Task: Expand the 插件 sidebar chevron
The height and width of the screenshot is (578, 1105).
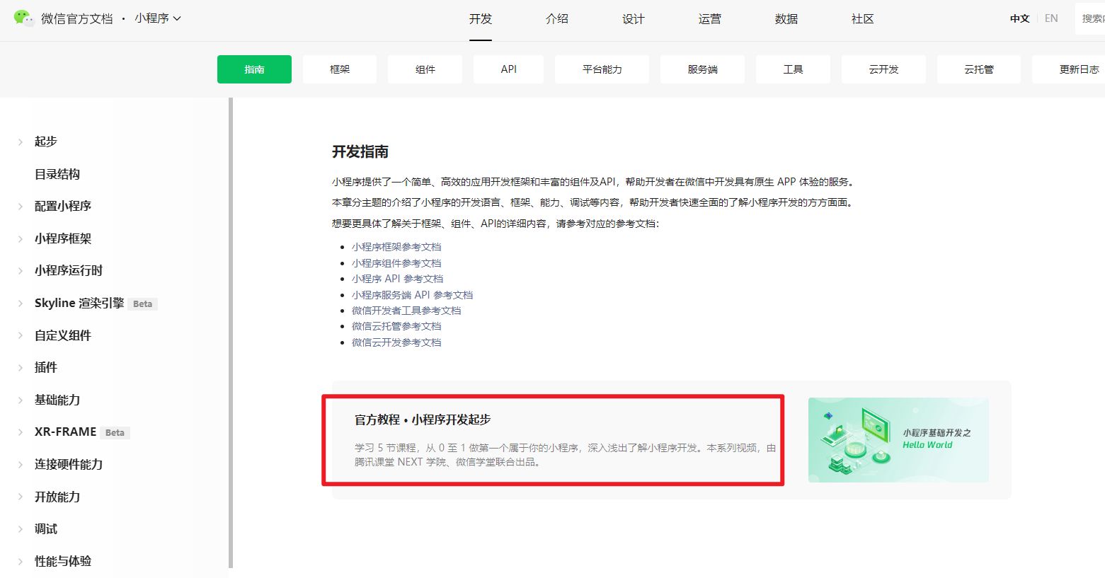Action: 21,368
